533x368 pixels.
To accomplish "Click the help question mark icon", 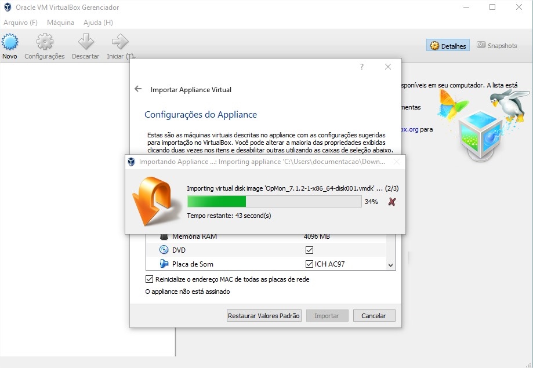I will [362, 67].
